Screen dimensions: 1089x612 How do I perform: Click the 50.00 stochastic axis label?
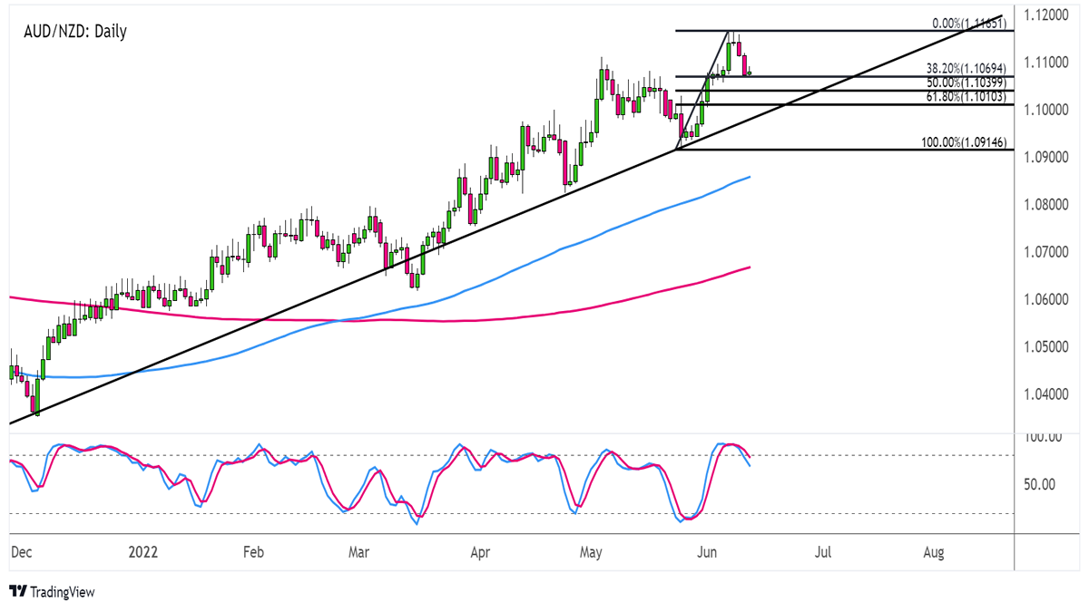(1038, 484)
